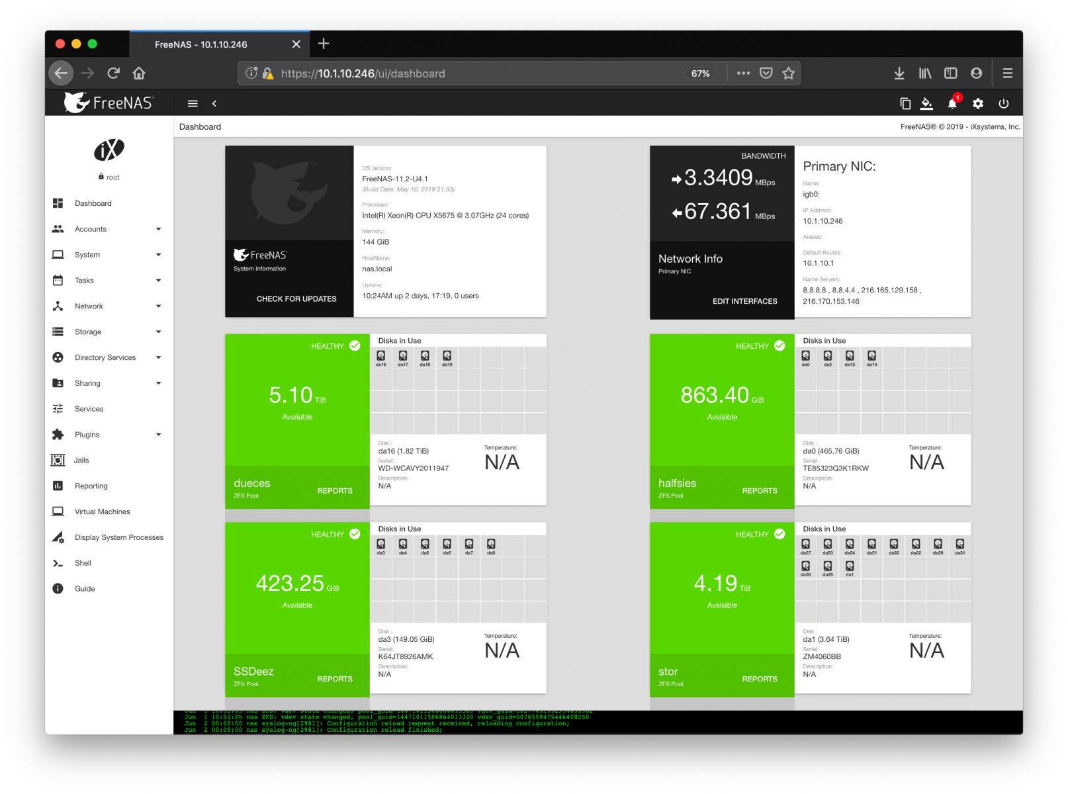Click CHECK FOR UPDATES button

point(296,299)
